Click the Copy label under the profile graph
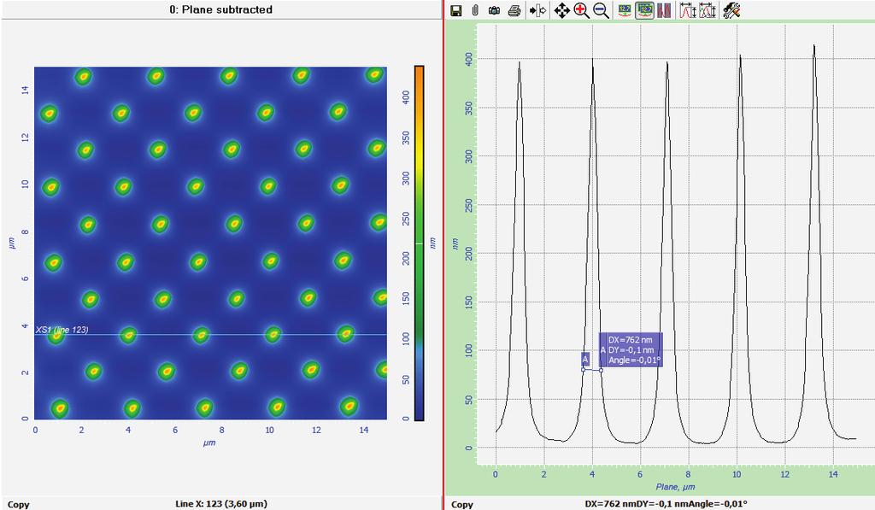 [462, 504]
